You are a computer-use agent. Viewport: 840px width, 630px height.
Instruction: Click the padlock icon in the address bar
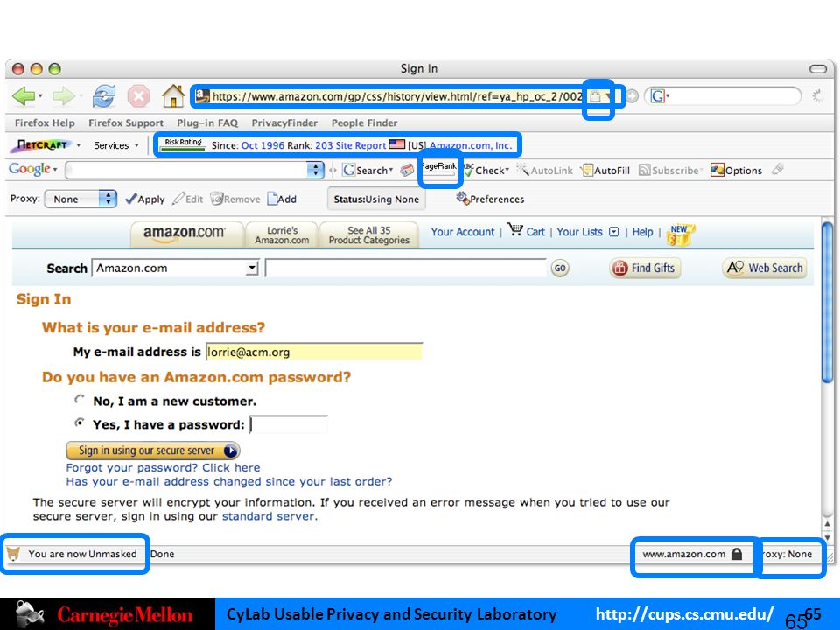pos(595,96)
